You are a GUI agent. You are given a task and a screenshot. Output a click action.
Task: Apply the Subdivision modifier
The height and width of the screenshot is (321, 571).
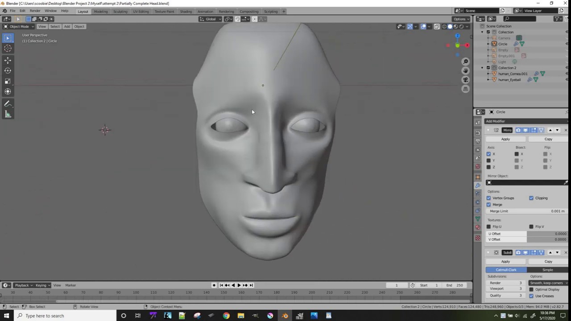(x=505, y=262)
